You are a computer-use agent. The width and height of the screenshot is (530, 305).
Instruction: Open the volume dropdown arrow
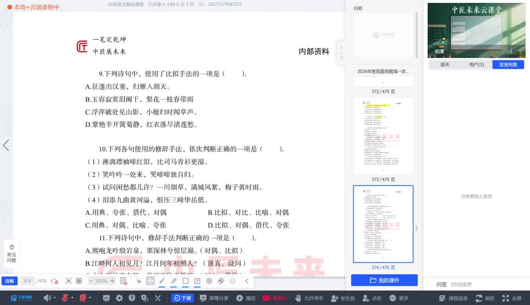pos(54,298)
